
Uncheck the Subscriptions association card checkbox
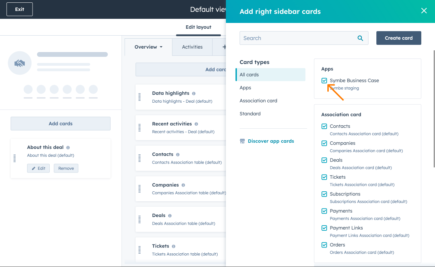[x=324, y=194]
